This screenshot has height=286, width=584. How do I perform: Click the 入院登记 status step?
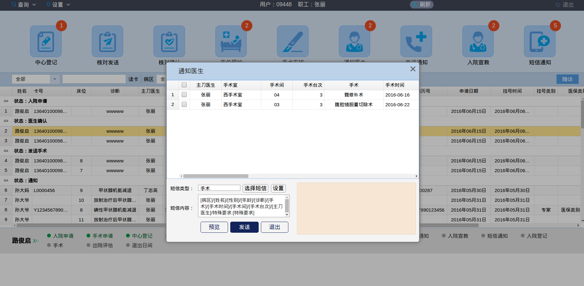[x=534, y=236]
